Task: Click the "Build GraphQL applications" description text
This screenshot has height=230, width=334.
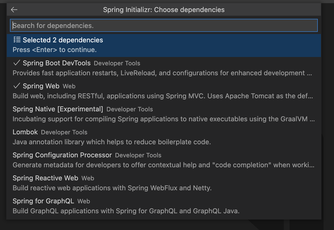Action: click(x=126, y=211)
